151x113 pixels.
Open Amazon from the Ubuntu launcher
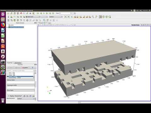pyautogui.click(x=3, y=51)
